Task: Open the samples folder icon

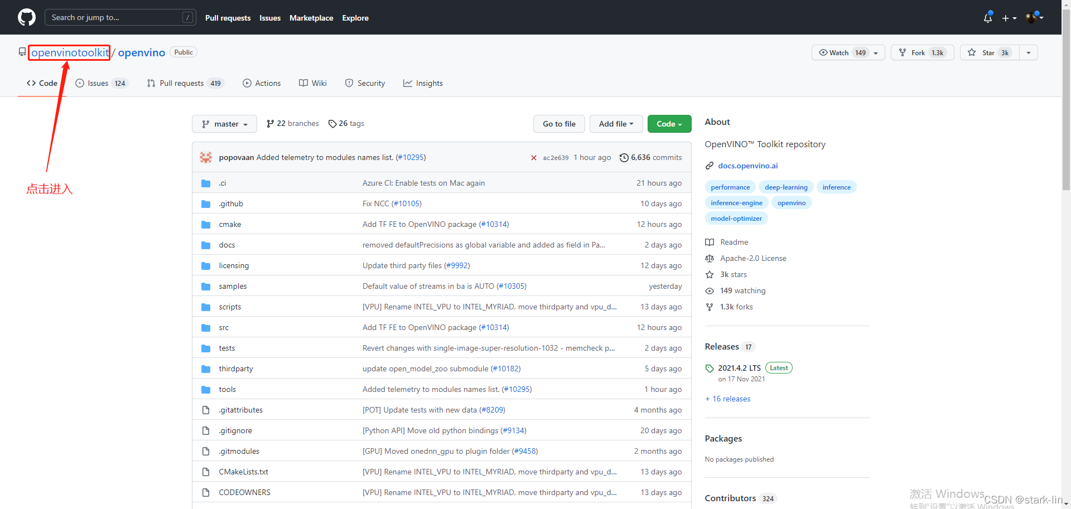Action: (x=206, y=286)
